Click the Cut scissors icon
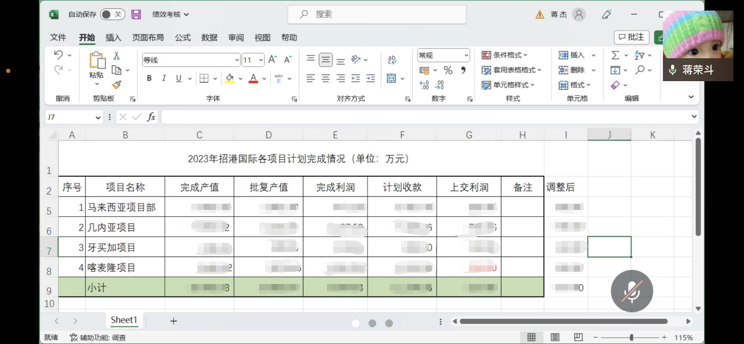The height and width of the screenshot is (344, 744). [x=116, y=55]
